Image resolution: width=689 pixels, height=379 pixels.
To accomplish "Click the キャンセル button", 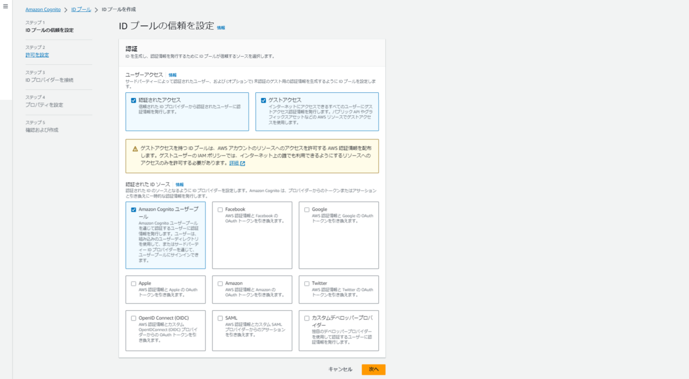I will (340, 369).
